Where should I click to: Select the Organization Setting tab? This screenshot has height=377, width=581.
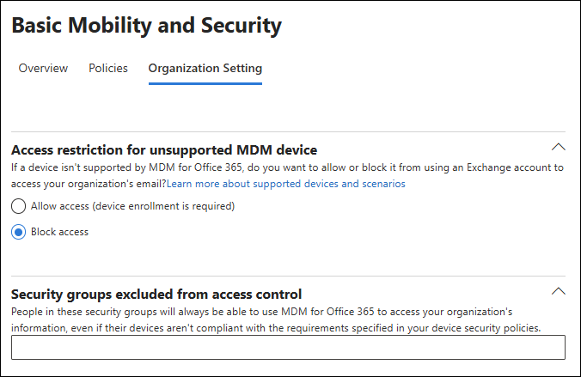(x=205, y=68)
